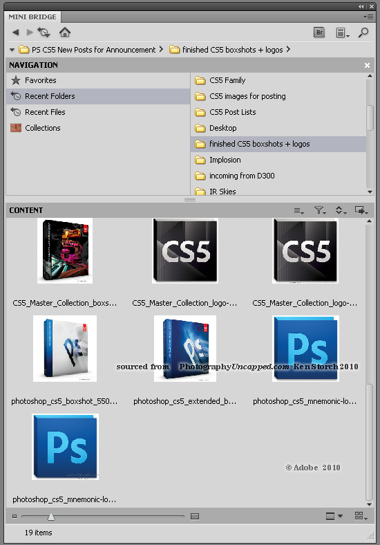Launch Bridge with the Br icon
Image resolution: width=380 pixels, height=545 pixels.
[319, 33]
